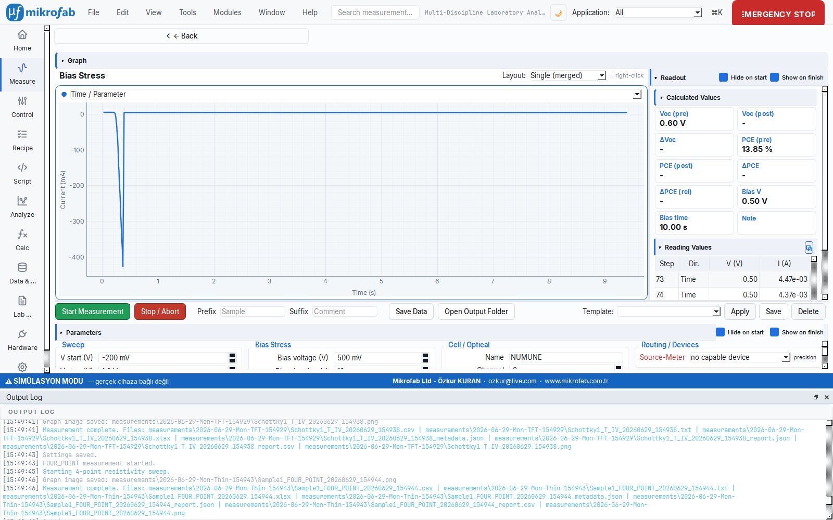Open the Control sidebar icon
This screenshot has width=833, height=520.
(22, 108)
